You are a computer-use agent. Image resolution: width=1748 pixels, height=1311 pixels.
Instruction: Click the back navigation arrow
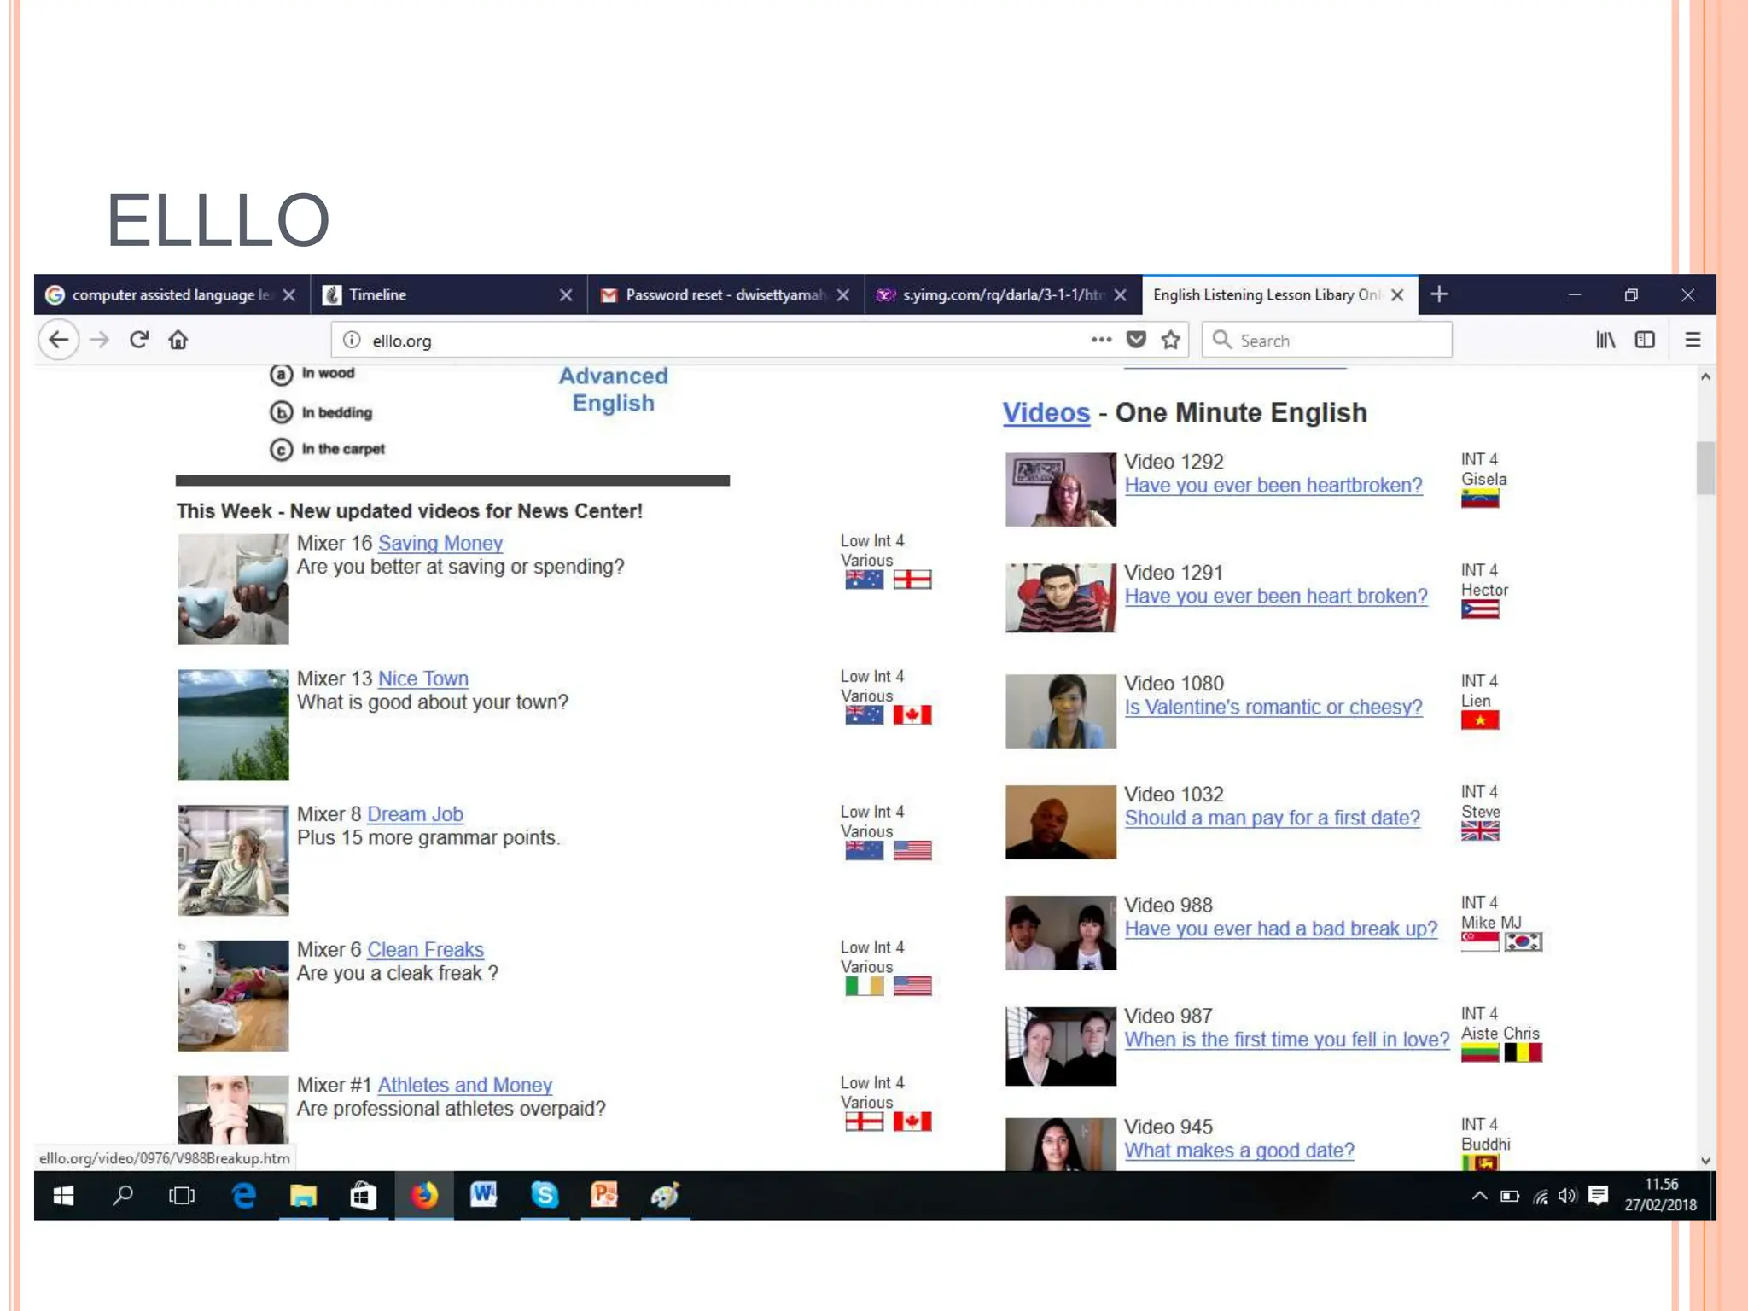[x=59, y=340]
